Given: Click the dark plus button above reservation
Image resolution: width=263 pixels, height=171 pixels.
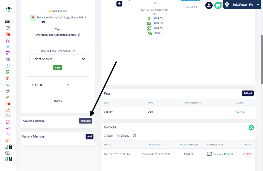Looking at the screenshot, I should point(119,4).
